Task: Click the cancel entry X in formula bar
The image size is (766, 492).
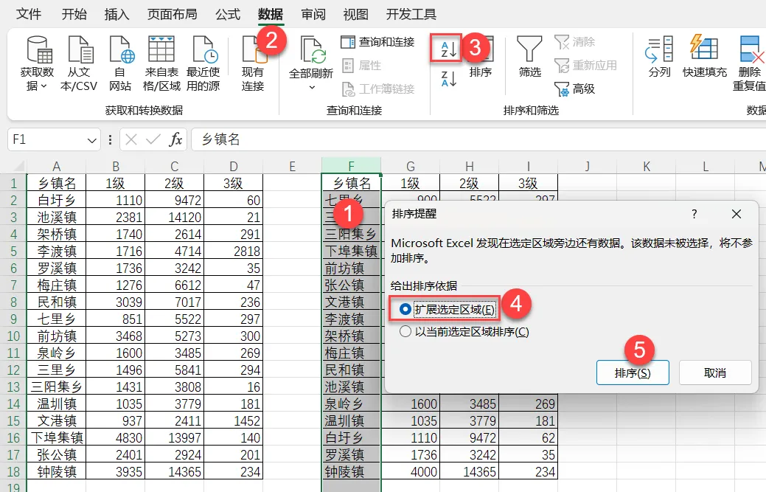Action: point(131,139)
